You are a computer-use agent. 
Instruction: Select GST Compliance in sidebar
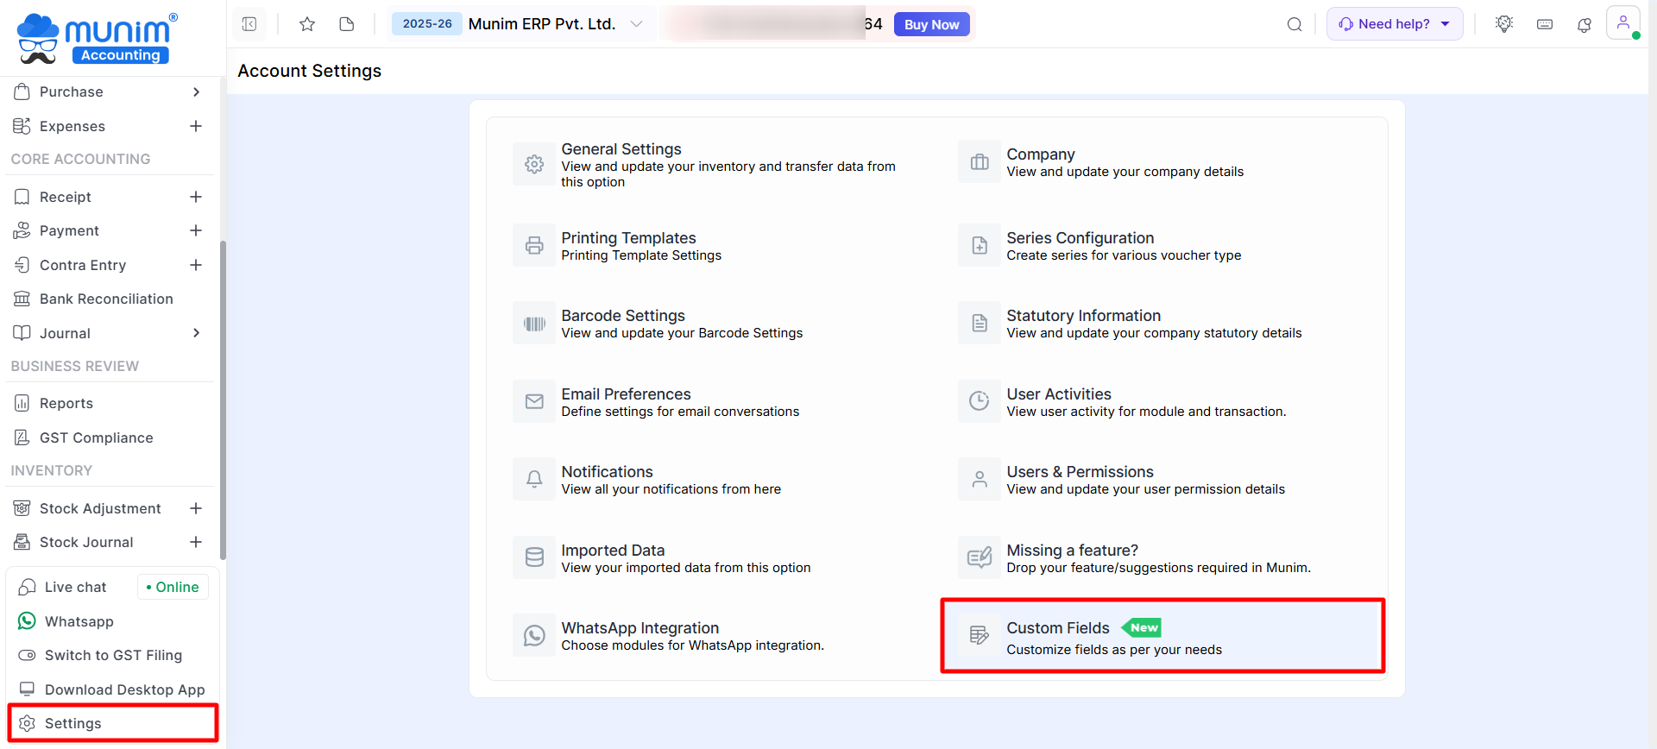tap(96, 438)
